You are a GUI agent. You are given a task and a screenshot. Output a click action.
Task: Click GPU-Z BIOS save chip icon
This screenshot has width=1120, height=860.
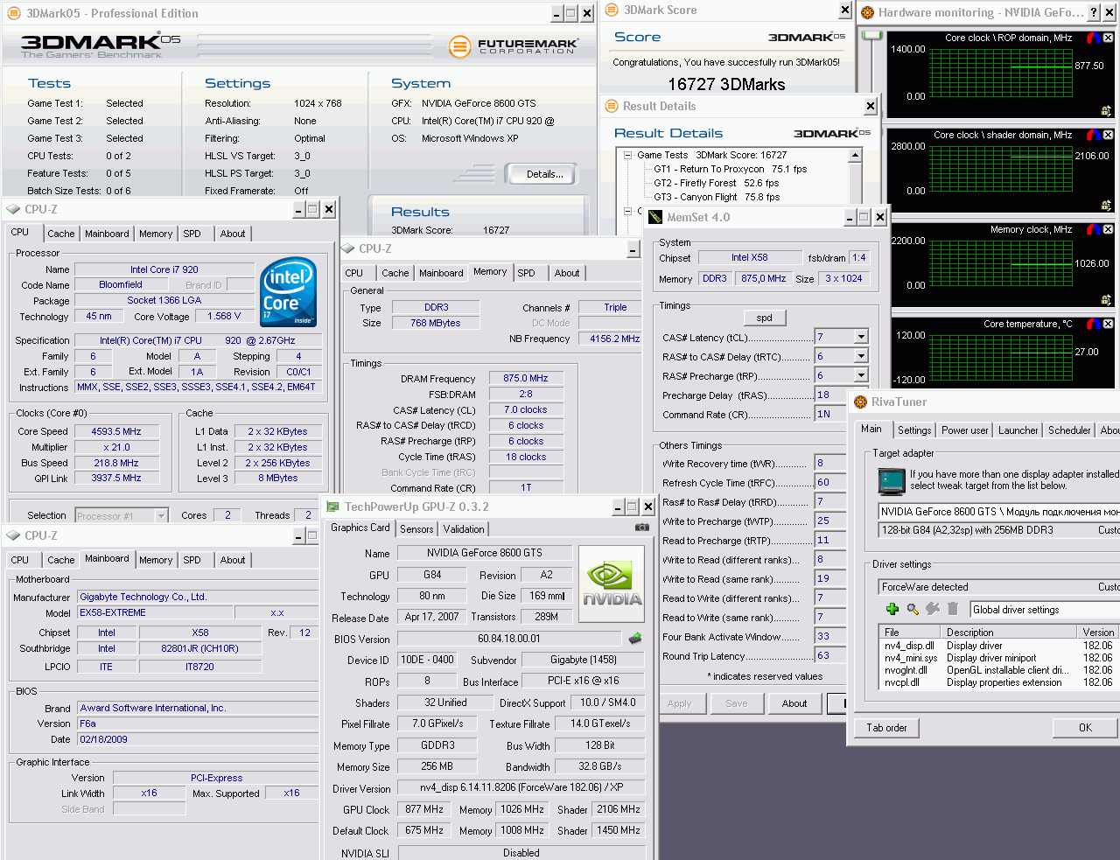635,639
